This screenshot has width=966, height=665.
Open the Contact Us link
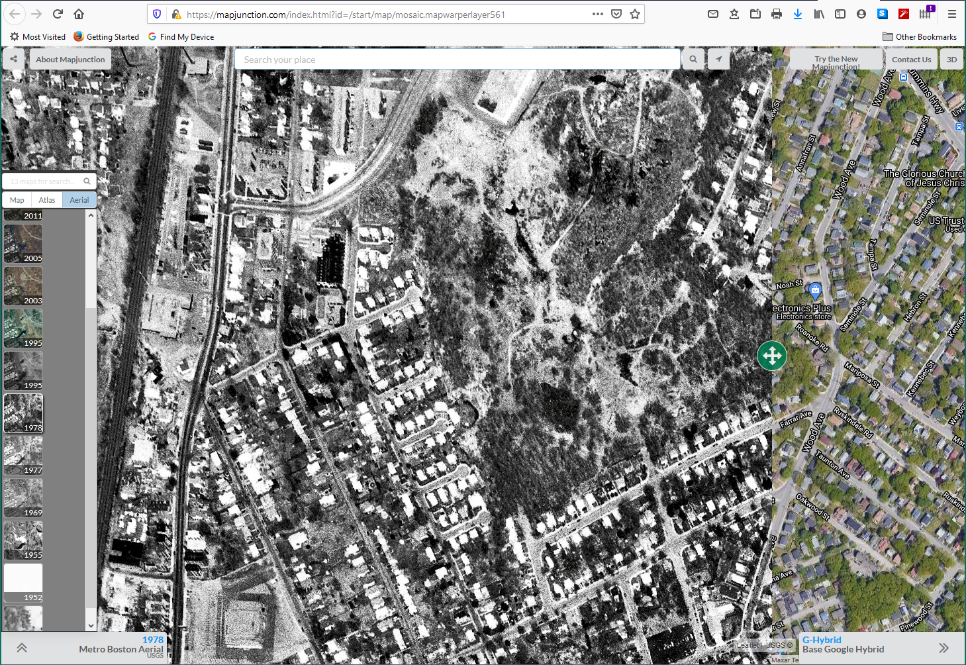[x=912, y=59]
